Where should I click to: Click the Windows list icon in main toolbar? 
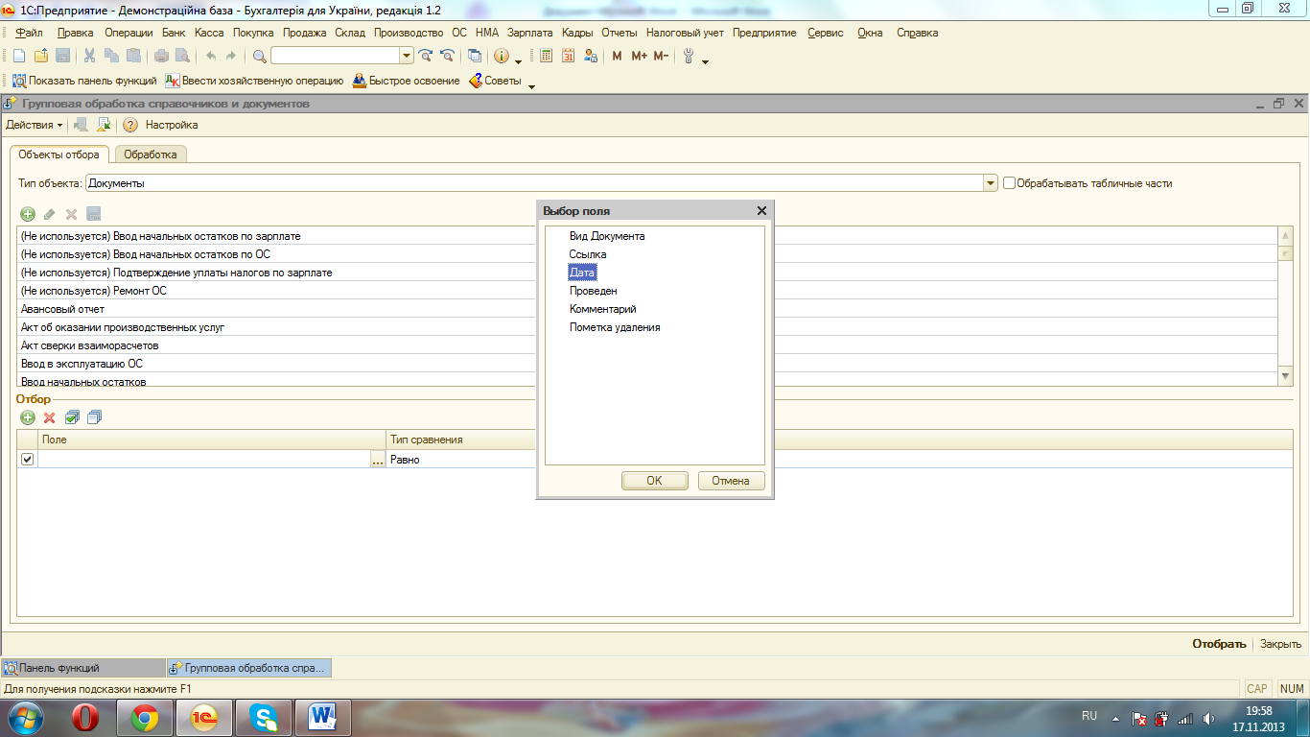[475, 57]
